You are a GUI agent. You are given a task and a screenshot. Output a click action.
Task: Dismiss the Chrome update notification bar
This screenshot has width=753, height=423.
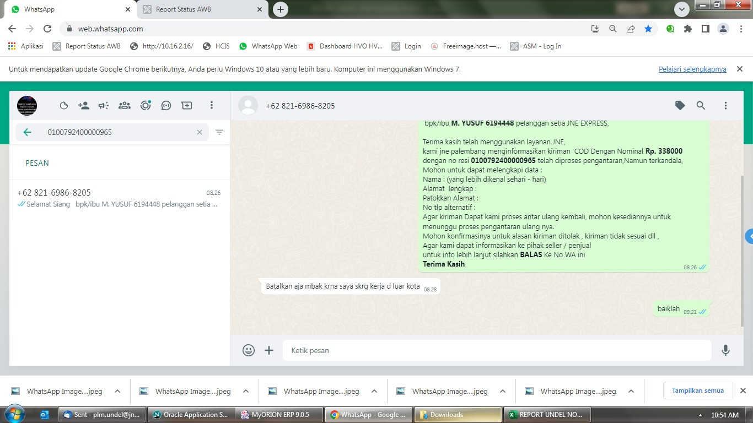click(740, 69)
